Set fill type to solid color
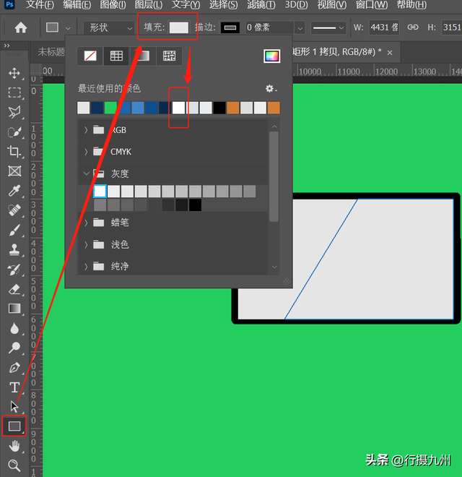Image resolution: width=462 pixels, height=477 pixels. tap(116, 56)
